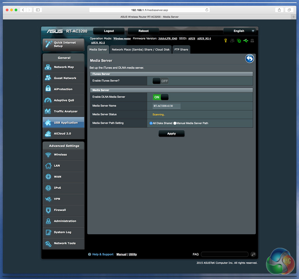Viewport: 299px width, 279px height.
Task: Open a new Safari tab
Action: pos(293,17)
